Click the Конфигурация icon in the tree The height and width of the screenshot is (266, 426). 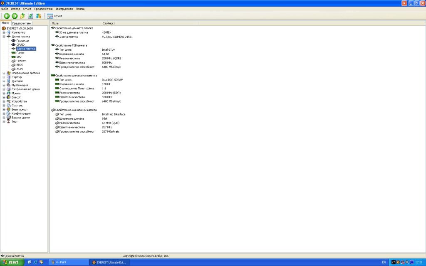[x=9, y=114]
